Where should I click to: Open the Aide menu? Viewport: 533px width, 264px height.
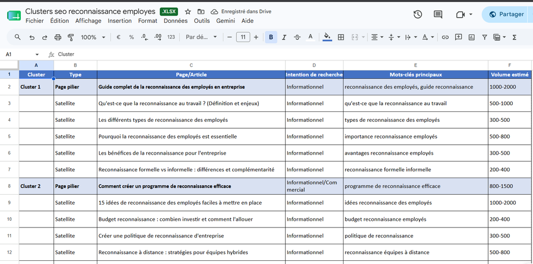pos(247,21)
